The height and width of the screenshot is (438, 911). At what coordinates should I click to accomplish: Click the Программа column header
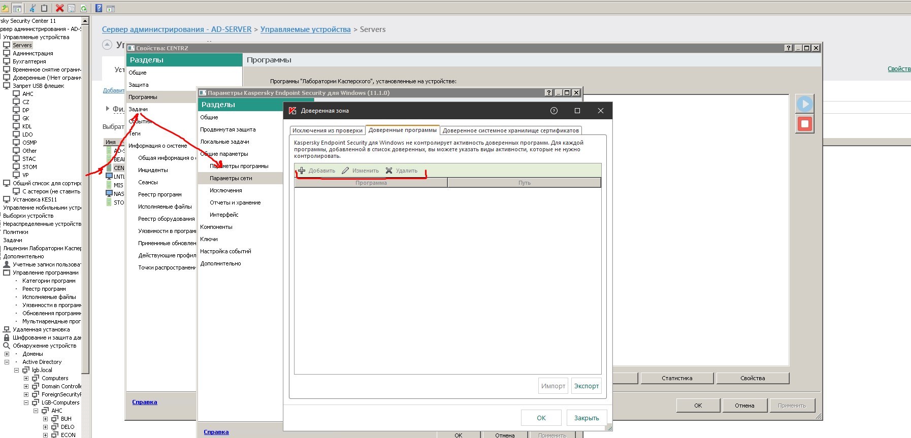pyautogui.click(x=371, y=183)
